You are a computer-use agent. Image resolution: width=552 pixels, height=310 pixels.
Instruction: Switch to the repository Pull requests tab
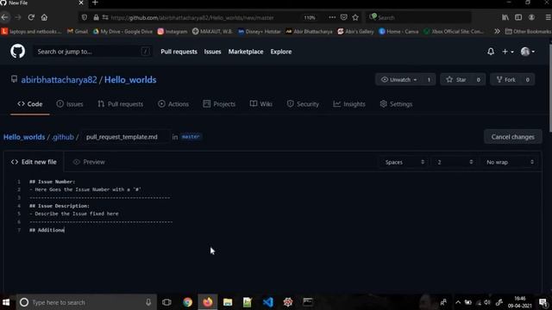click(121, 104)
